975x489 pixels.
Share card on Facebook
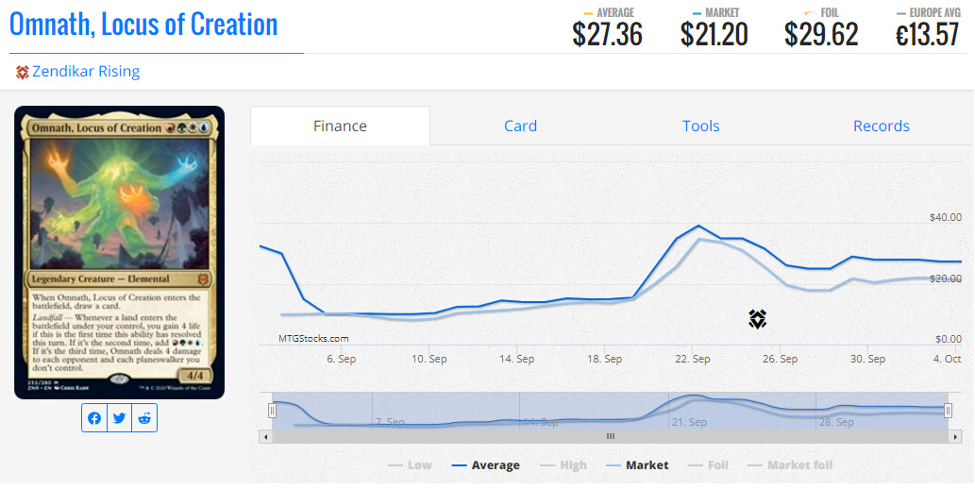93,417
